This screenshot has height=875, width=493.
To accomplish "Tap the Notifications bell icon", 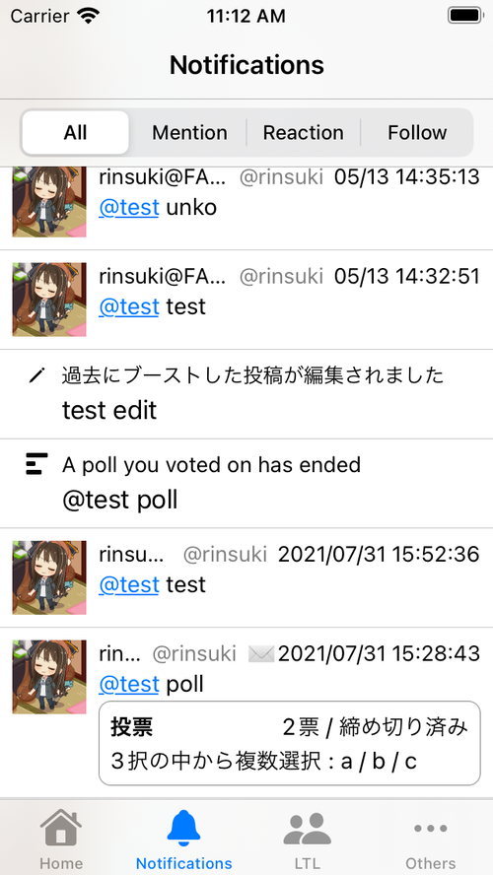I will point(183,827).
